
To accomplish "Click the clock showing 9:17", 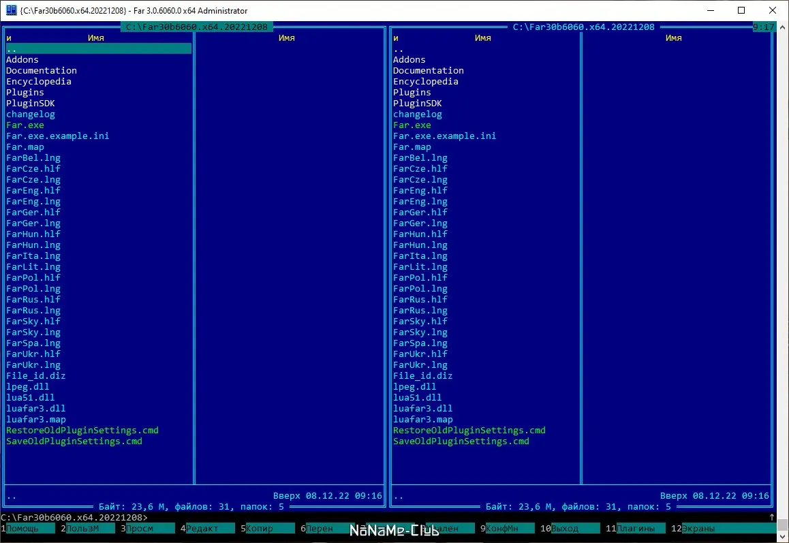I will (763, 27).
